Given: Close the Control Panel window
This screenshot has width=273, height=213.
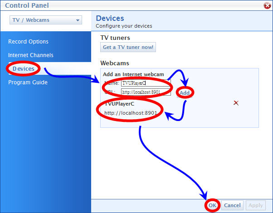Looking at the screenshot, I should [267, 5].
